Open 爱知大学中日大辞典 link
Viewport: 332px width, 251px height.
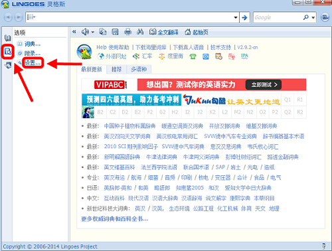click(248, 188)
